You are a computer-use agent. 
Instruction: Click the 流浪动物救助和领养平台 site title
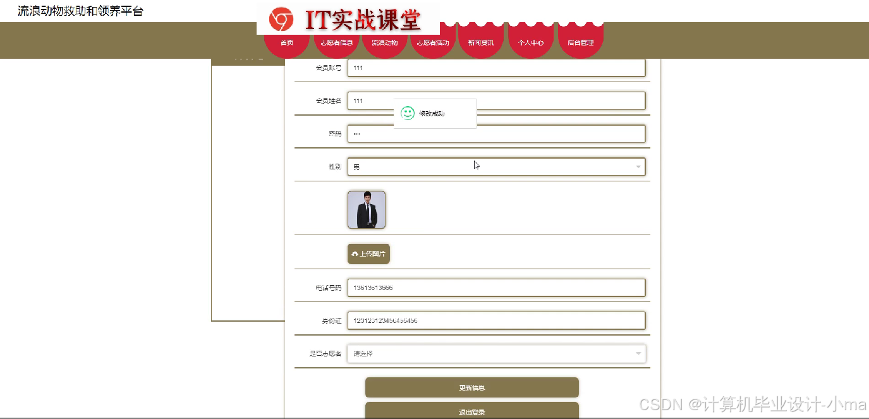(80, 11)
